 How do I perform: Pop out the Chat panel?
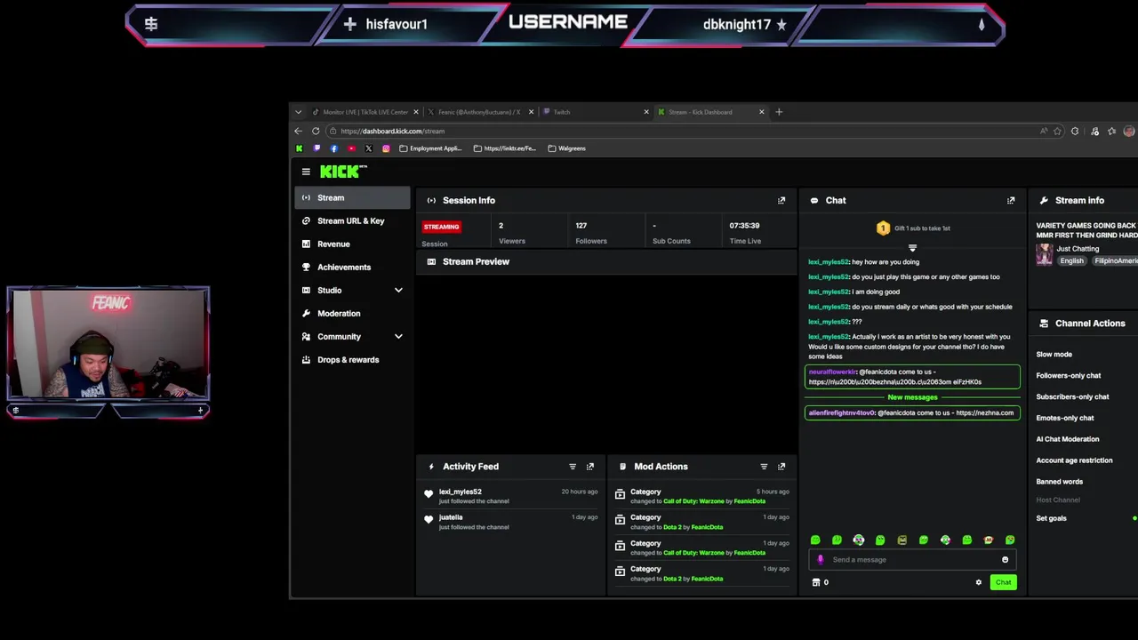(x=1011, y=201)
